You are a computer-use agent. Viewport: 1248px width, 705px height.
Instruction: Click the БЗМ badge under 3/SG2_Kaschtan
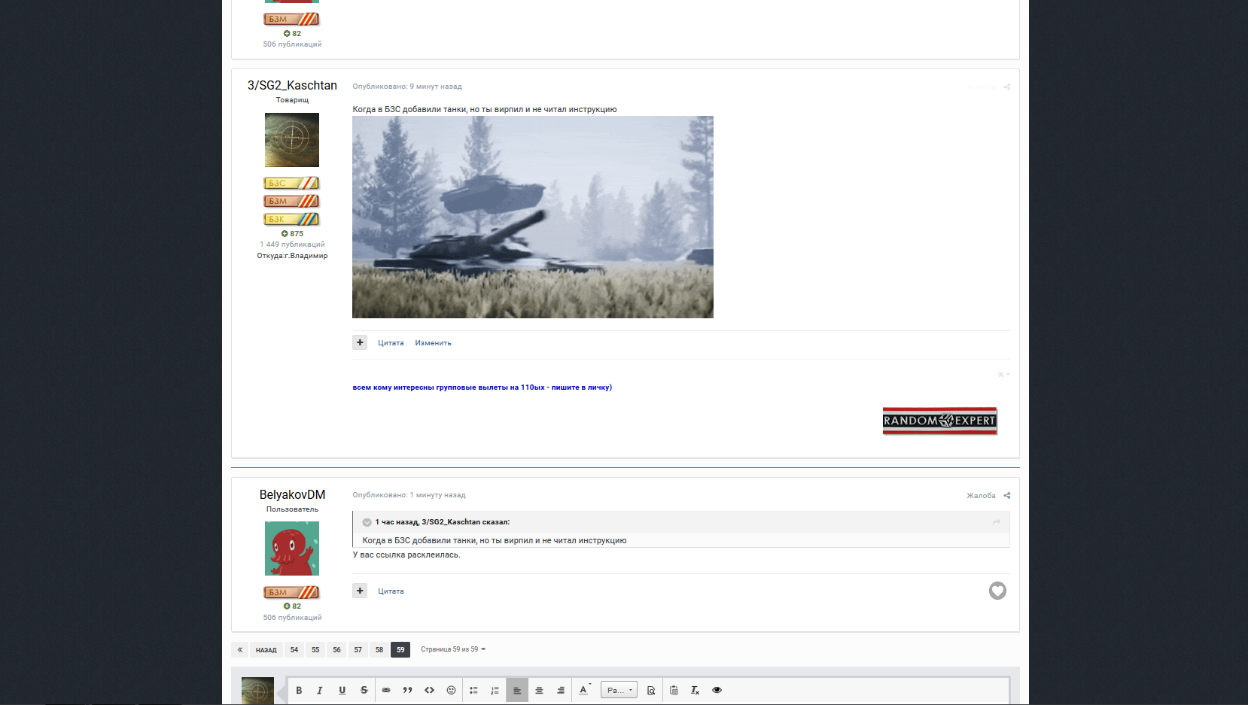(x=292, y=201)
